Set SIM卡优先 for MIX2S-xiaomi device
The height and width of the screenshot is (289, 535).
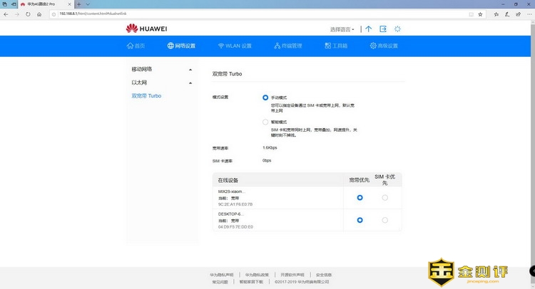click(385, 197)
